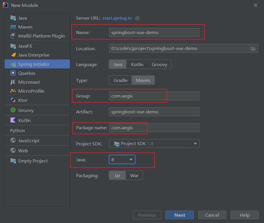Select JavaFX module type
This screenshot has height=223, width=264.
click(37, 46)
